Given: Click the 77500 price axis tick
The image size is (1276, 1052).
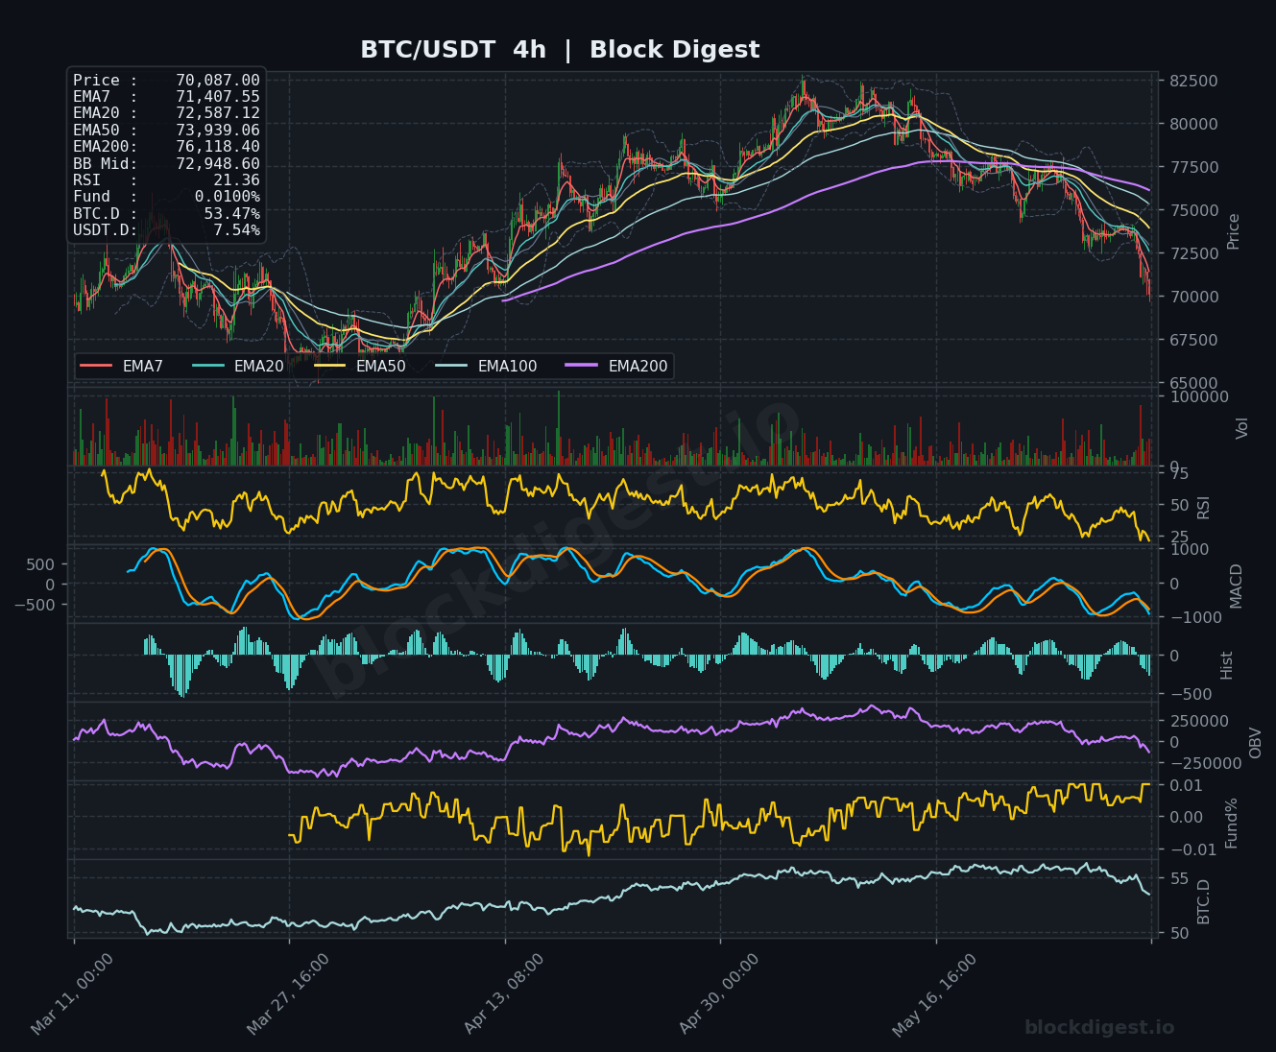Looking at the screenshot, I should [1193, 167].
